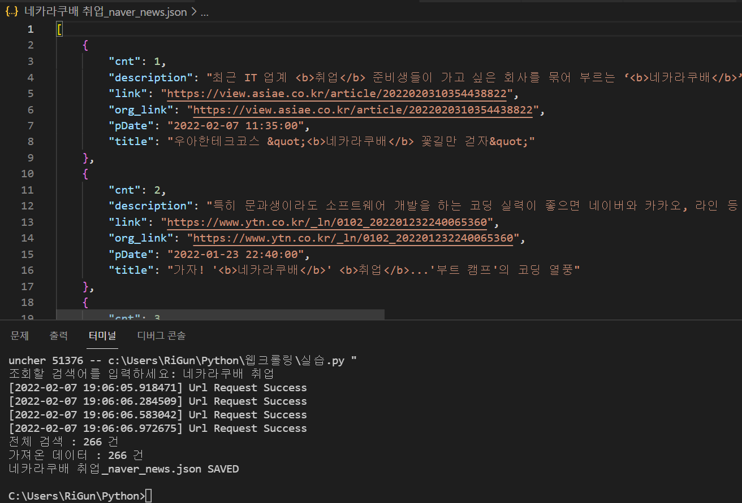Click the "cnt": 2 entry on line 11
Viewport: 742px width, 503px height.
click(x=137, y=190)
